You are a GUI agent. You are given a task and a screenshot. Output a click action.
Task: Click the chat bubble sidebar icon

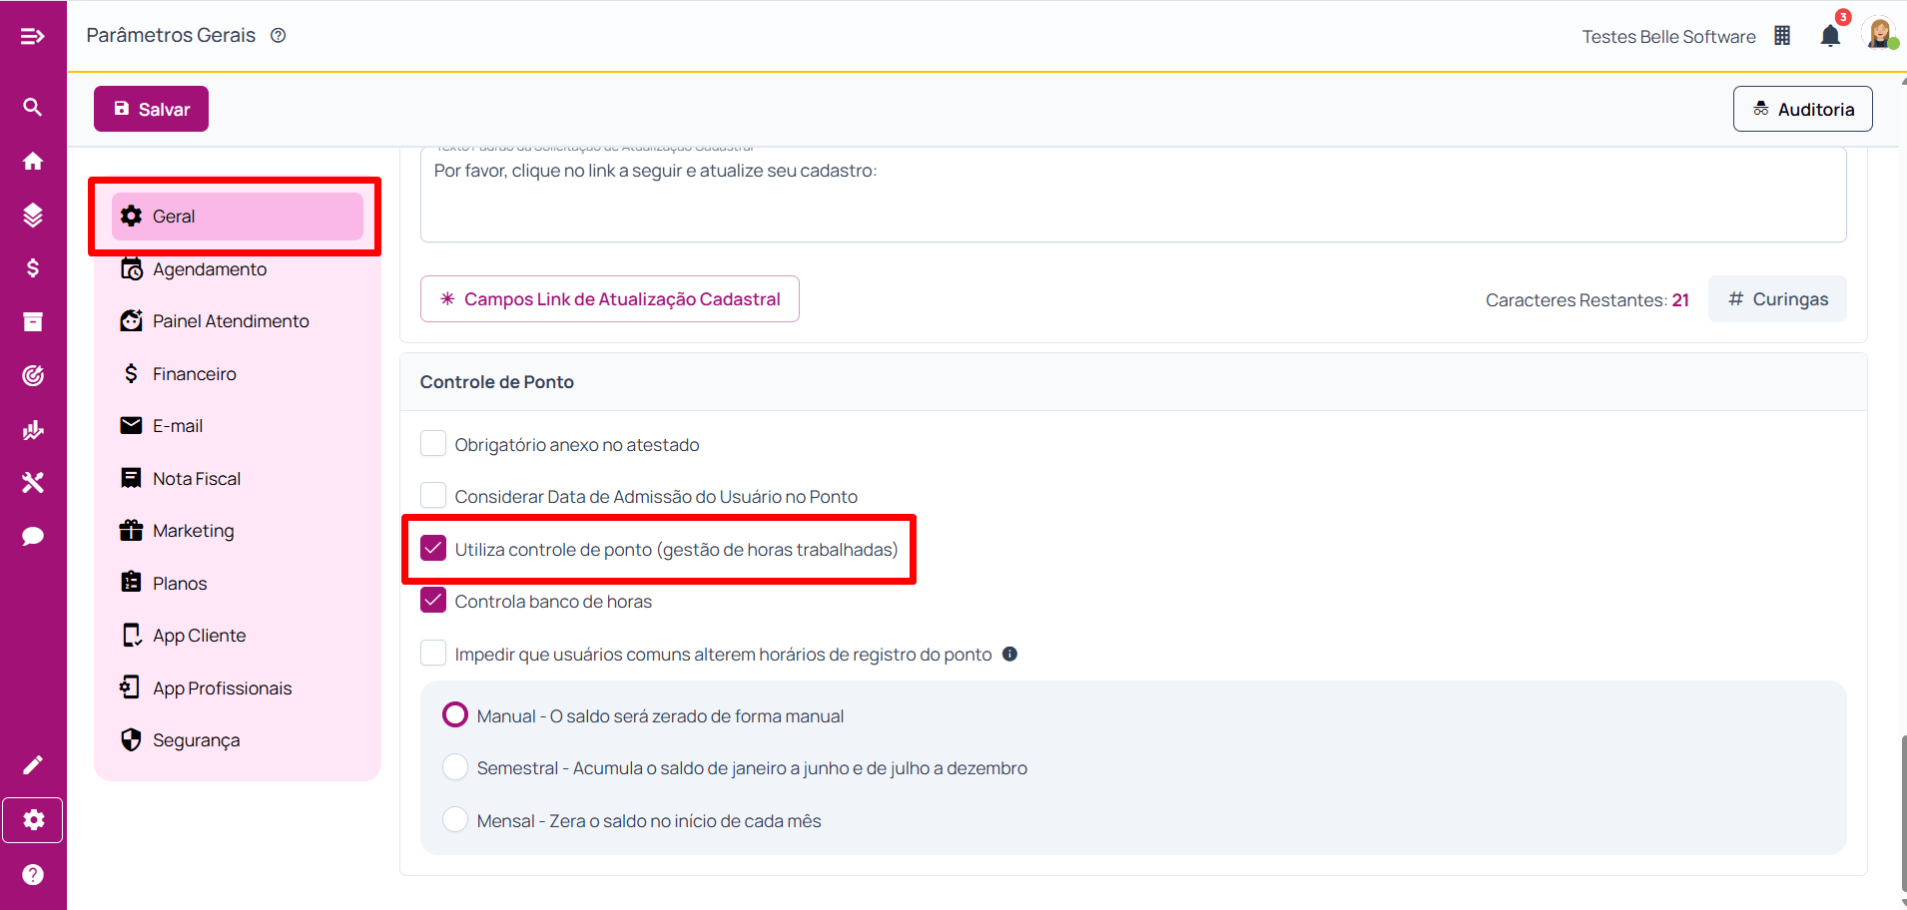33,537
